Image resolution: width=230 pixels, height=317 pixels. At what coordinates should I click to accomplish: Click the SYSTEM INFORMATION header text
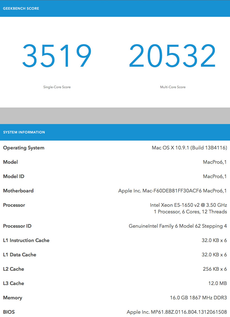coord(24,132)
